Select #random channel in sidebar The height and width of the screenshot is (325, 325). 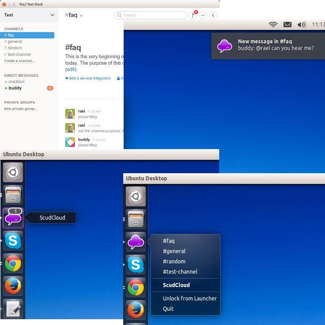pyautogui.click(x=13, y=48)
